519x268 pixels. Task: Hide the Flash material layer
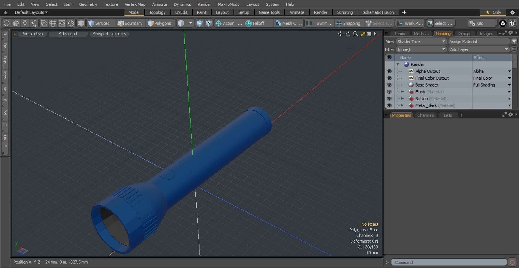point(389,92)
